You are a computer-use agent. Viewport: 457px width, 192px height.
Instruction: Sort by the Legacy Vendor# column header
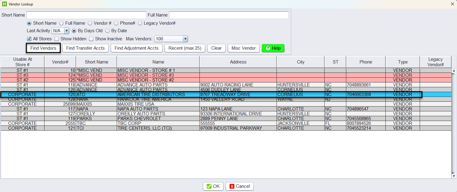(436, 62)
